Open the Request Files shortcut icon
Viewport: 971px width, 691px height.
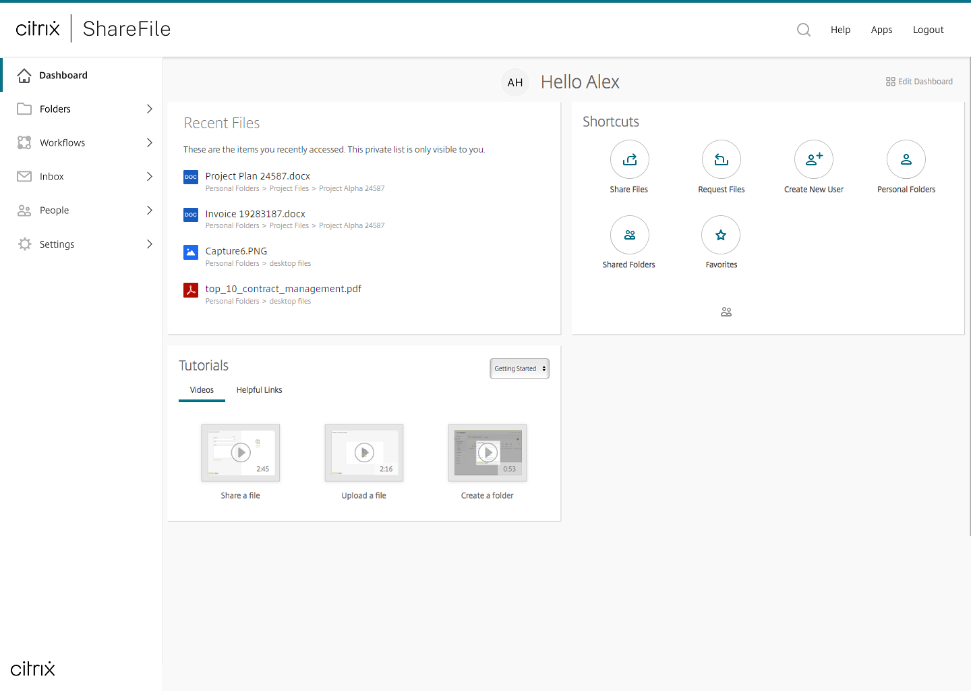722,159
